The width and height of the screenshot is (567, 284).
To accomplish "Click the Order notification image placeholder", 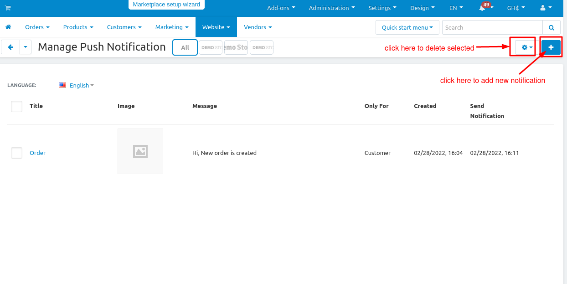I will 140,151.
